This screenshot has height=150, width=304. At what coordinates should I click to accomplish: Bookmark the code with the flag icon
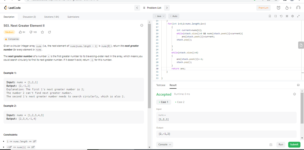(x=270, y=16)
